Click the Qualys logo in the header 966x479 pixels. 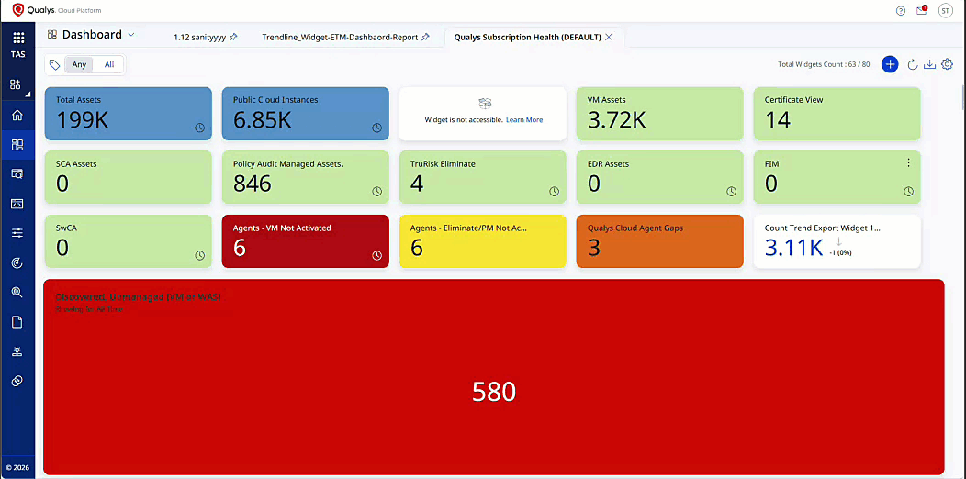[x=57, y=10]
